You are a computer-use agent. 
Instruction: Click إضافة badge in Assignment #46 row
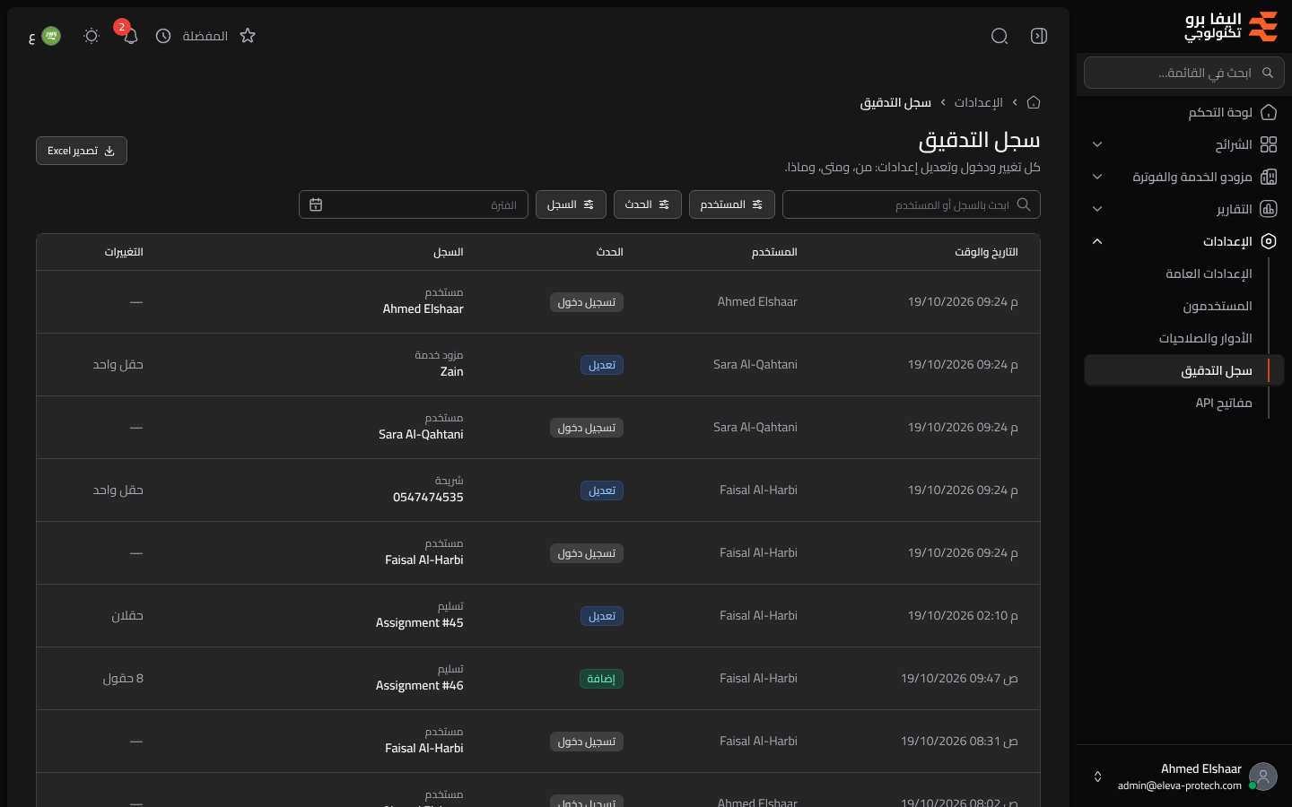601,679
